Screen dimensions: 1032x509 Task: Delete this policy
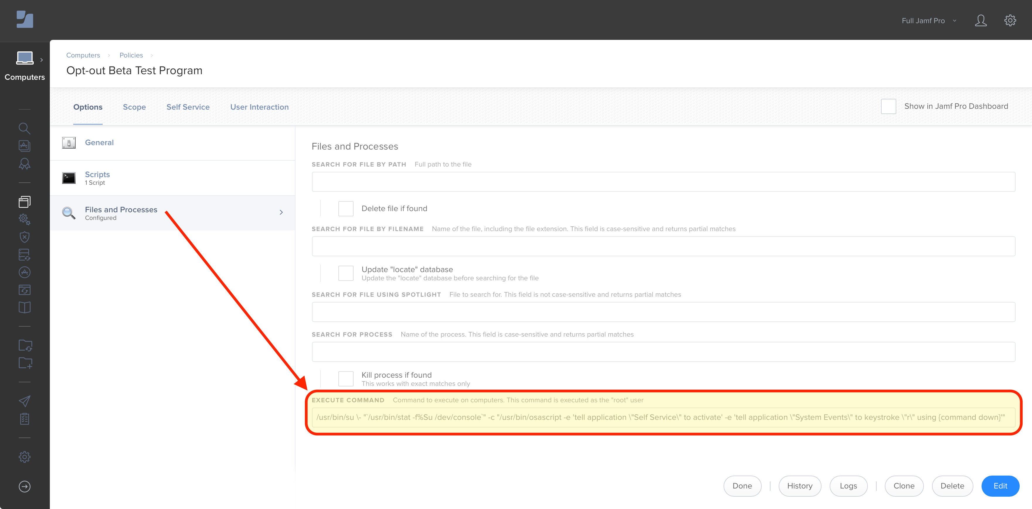pos(952,486)
